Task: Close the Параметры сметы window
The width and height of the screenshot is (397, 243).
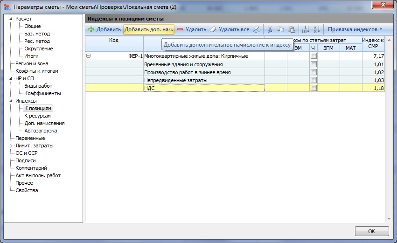Action: click(x=383, y=5)
